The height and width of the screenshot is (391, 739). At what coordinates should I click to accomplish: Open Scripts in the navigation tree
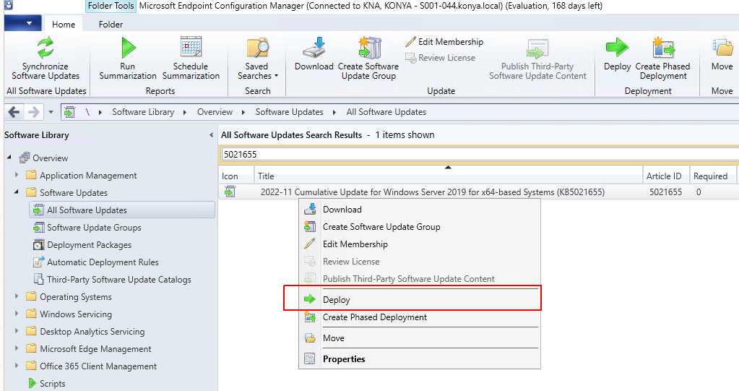pos(52,384)
